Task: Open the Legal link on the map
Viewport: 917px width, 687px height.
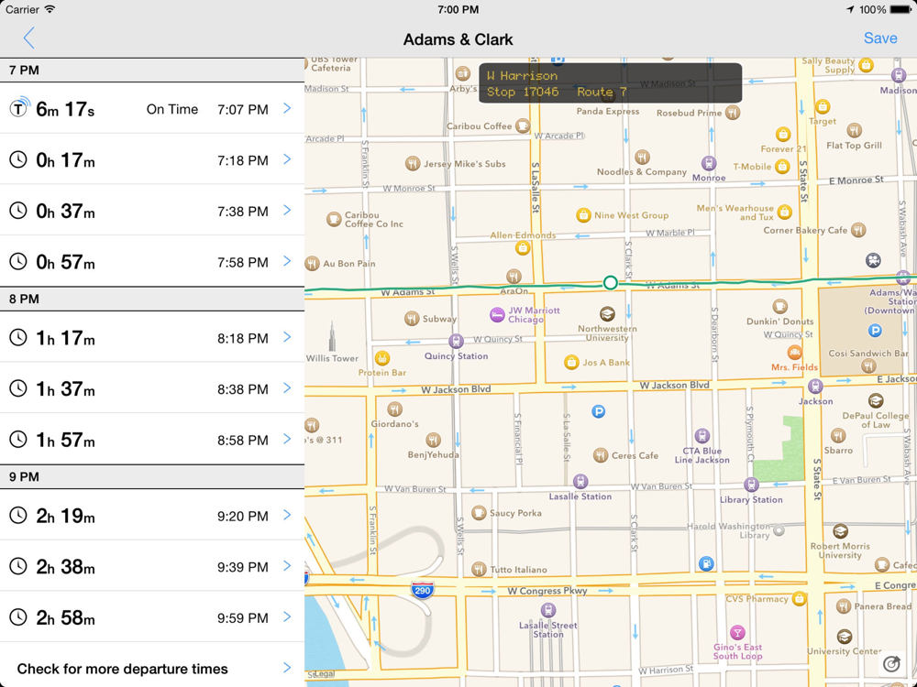Action: coord(323,675)
